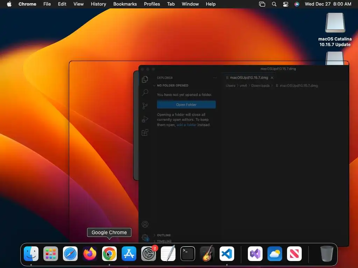Image resolution: width=358 pixels, height=268 pixels.
Task: Open the Trash in the Dock
Action: (327, 254)
